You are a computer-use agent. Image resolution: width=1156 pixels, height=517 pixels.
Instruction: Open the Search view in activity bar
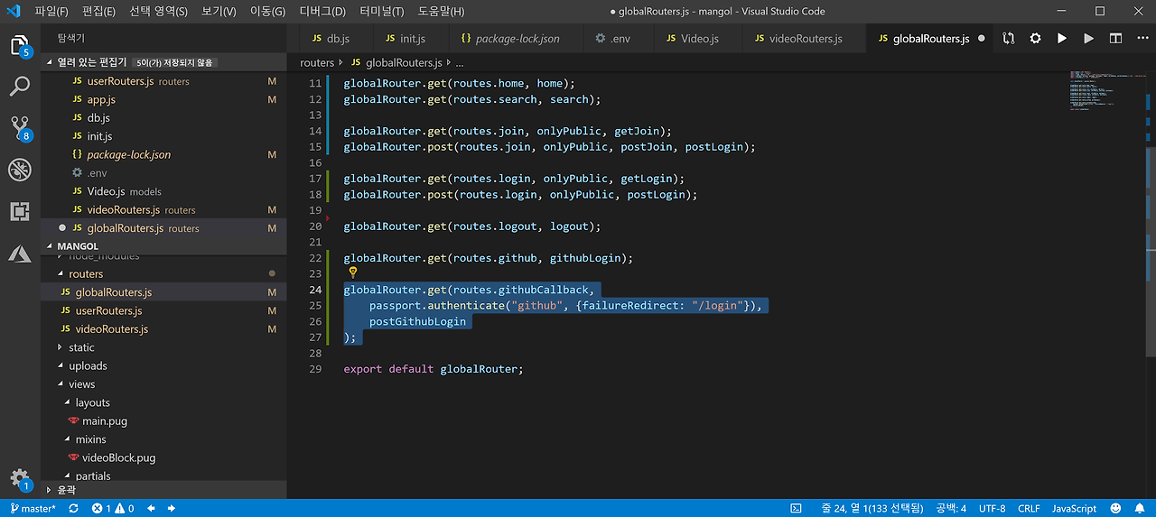[20, 87]
